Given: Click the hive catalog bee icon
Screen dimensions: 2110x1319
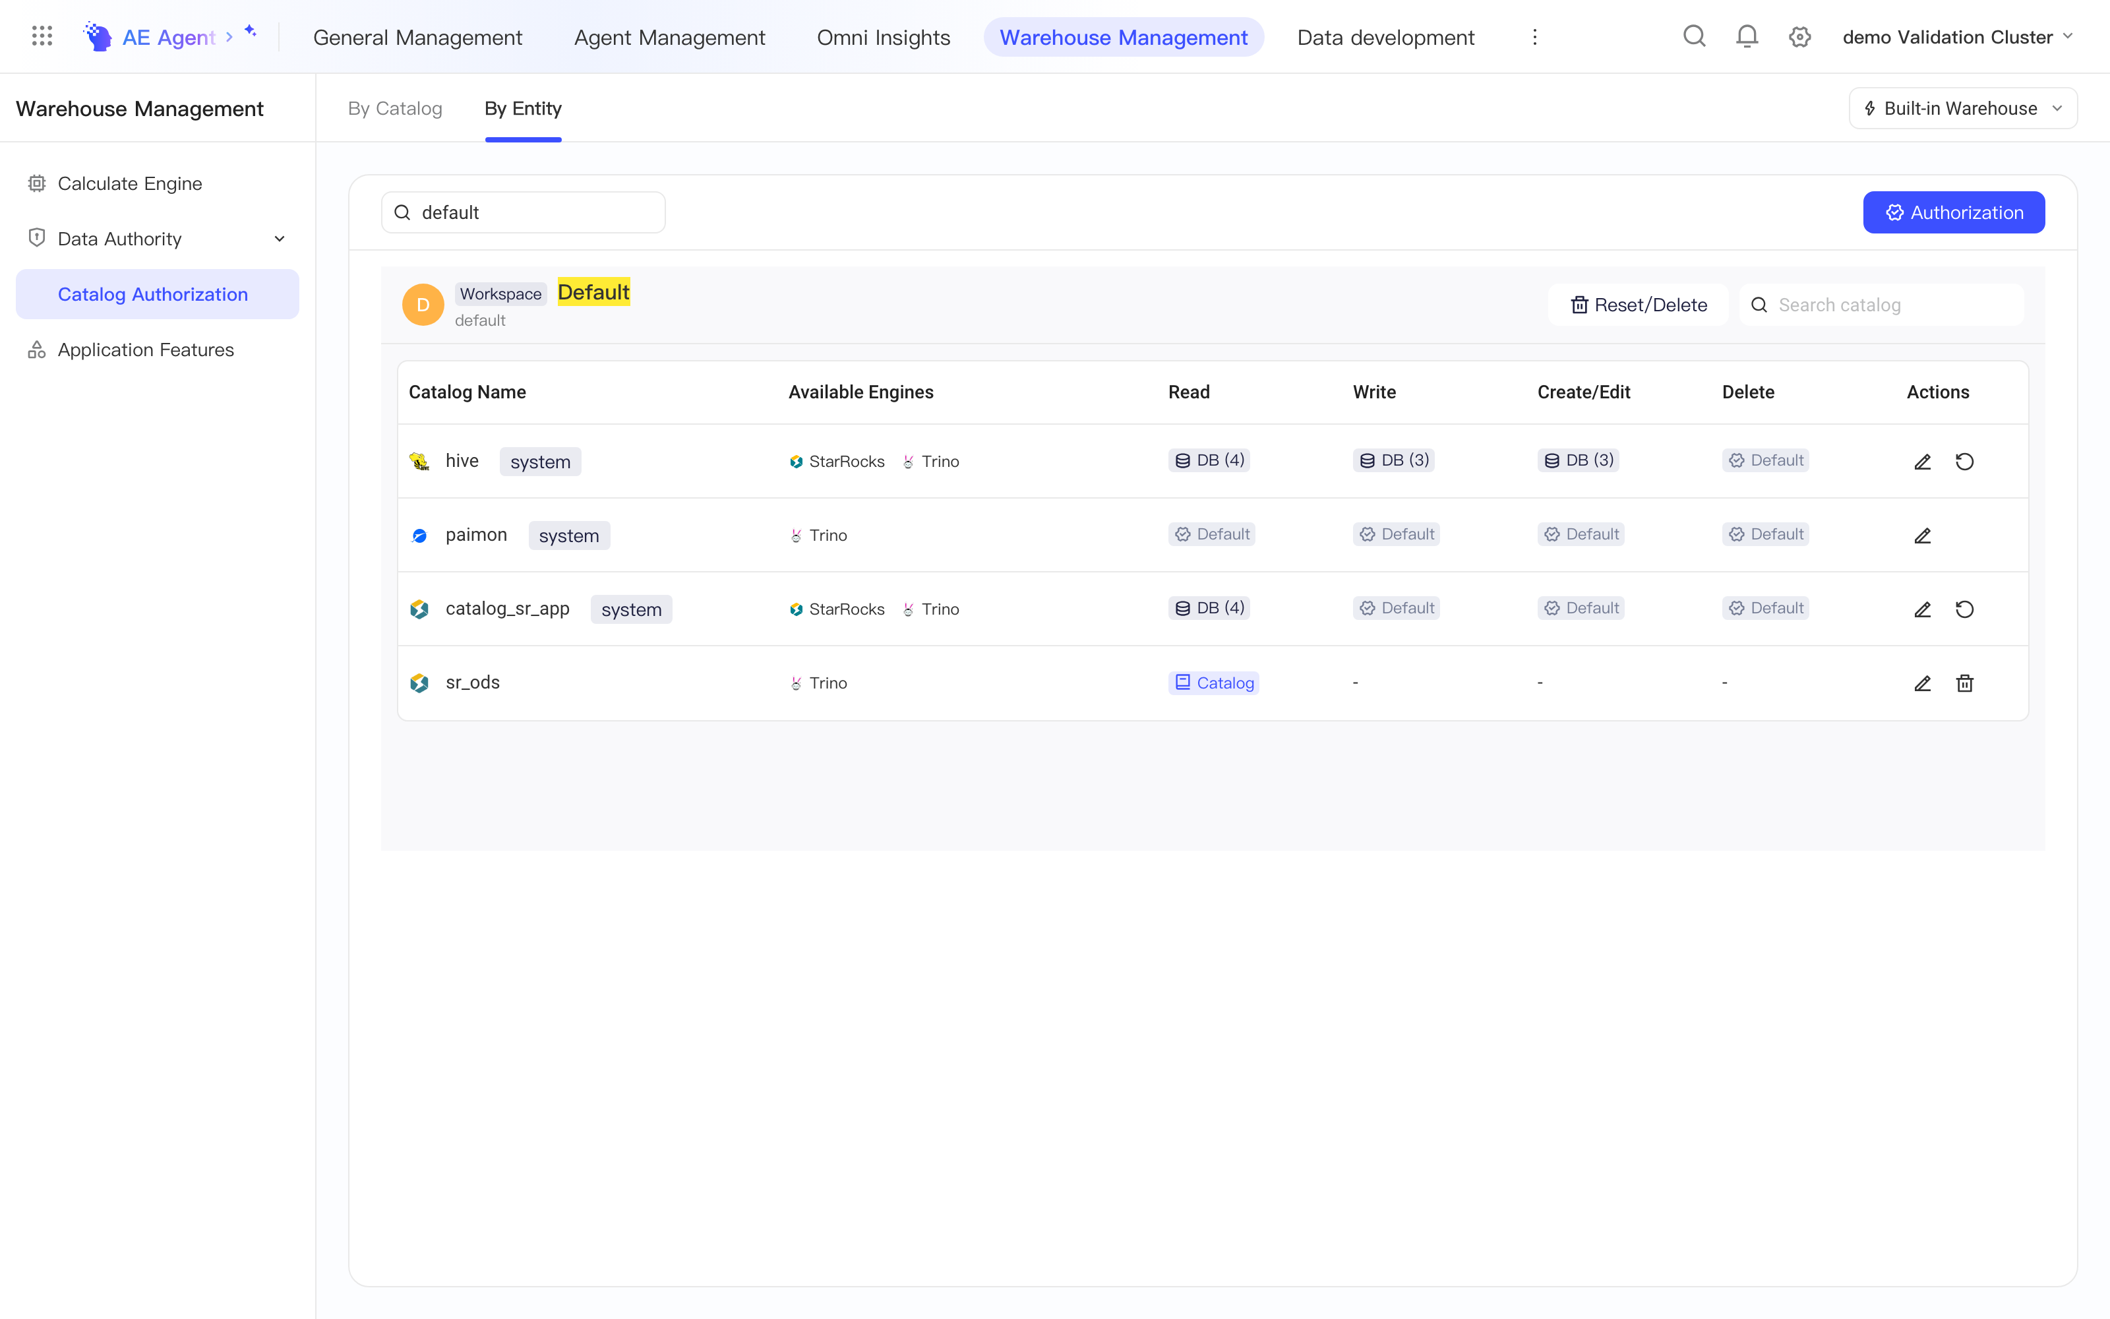Looking at the screenshot, I should point(419,462).
